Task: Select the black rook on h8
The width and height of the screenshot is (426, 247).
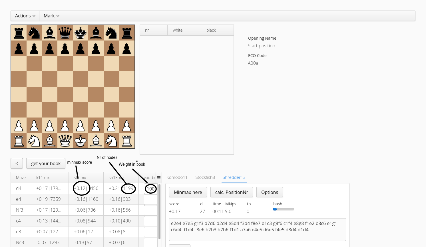Action: pyautogui.click(x=127, y=33)
